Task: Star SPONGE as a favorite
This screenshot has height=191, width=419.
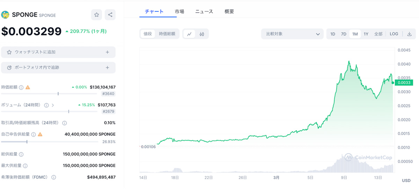Action: [97, 15]
